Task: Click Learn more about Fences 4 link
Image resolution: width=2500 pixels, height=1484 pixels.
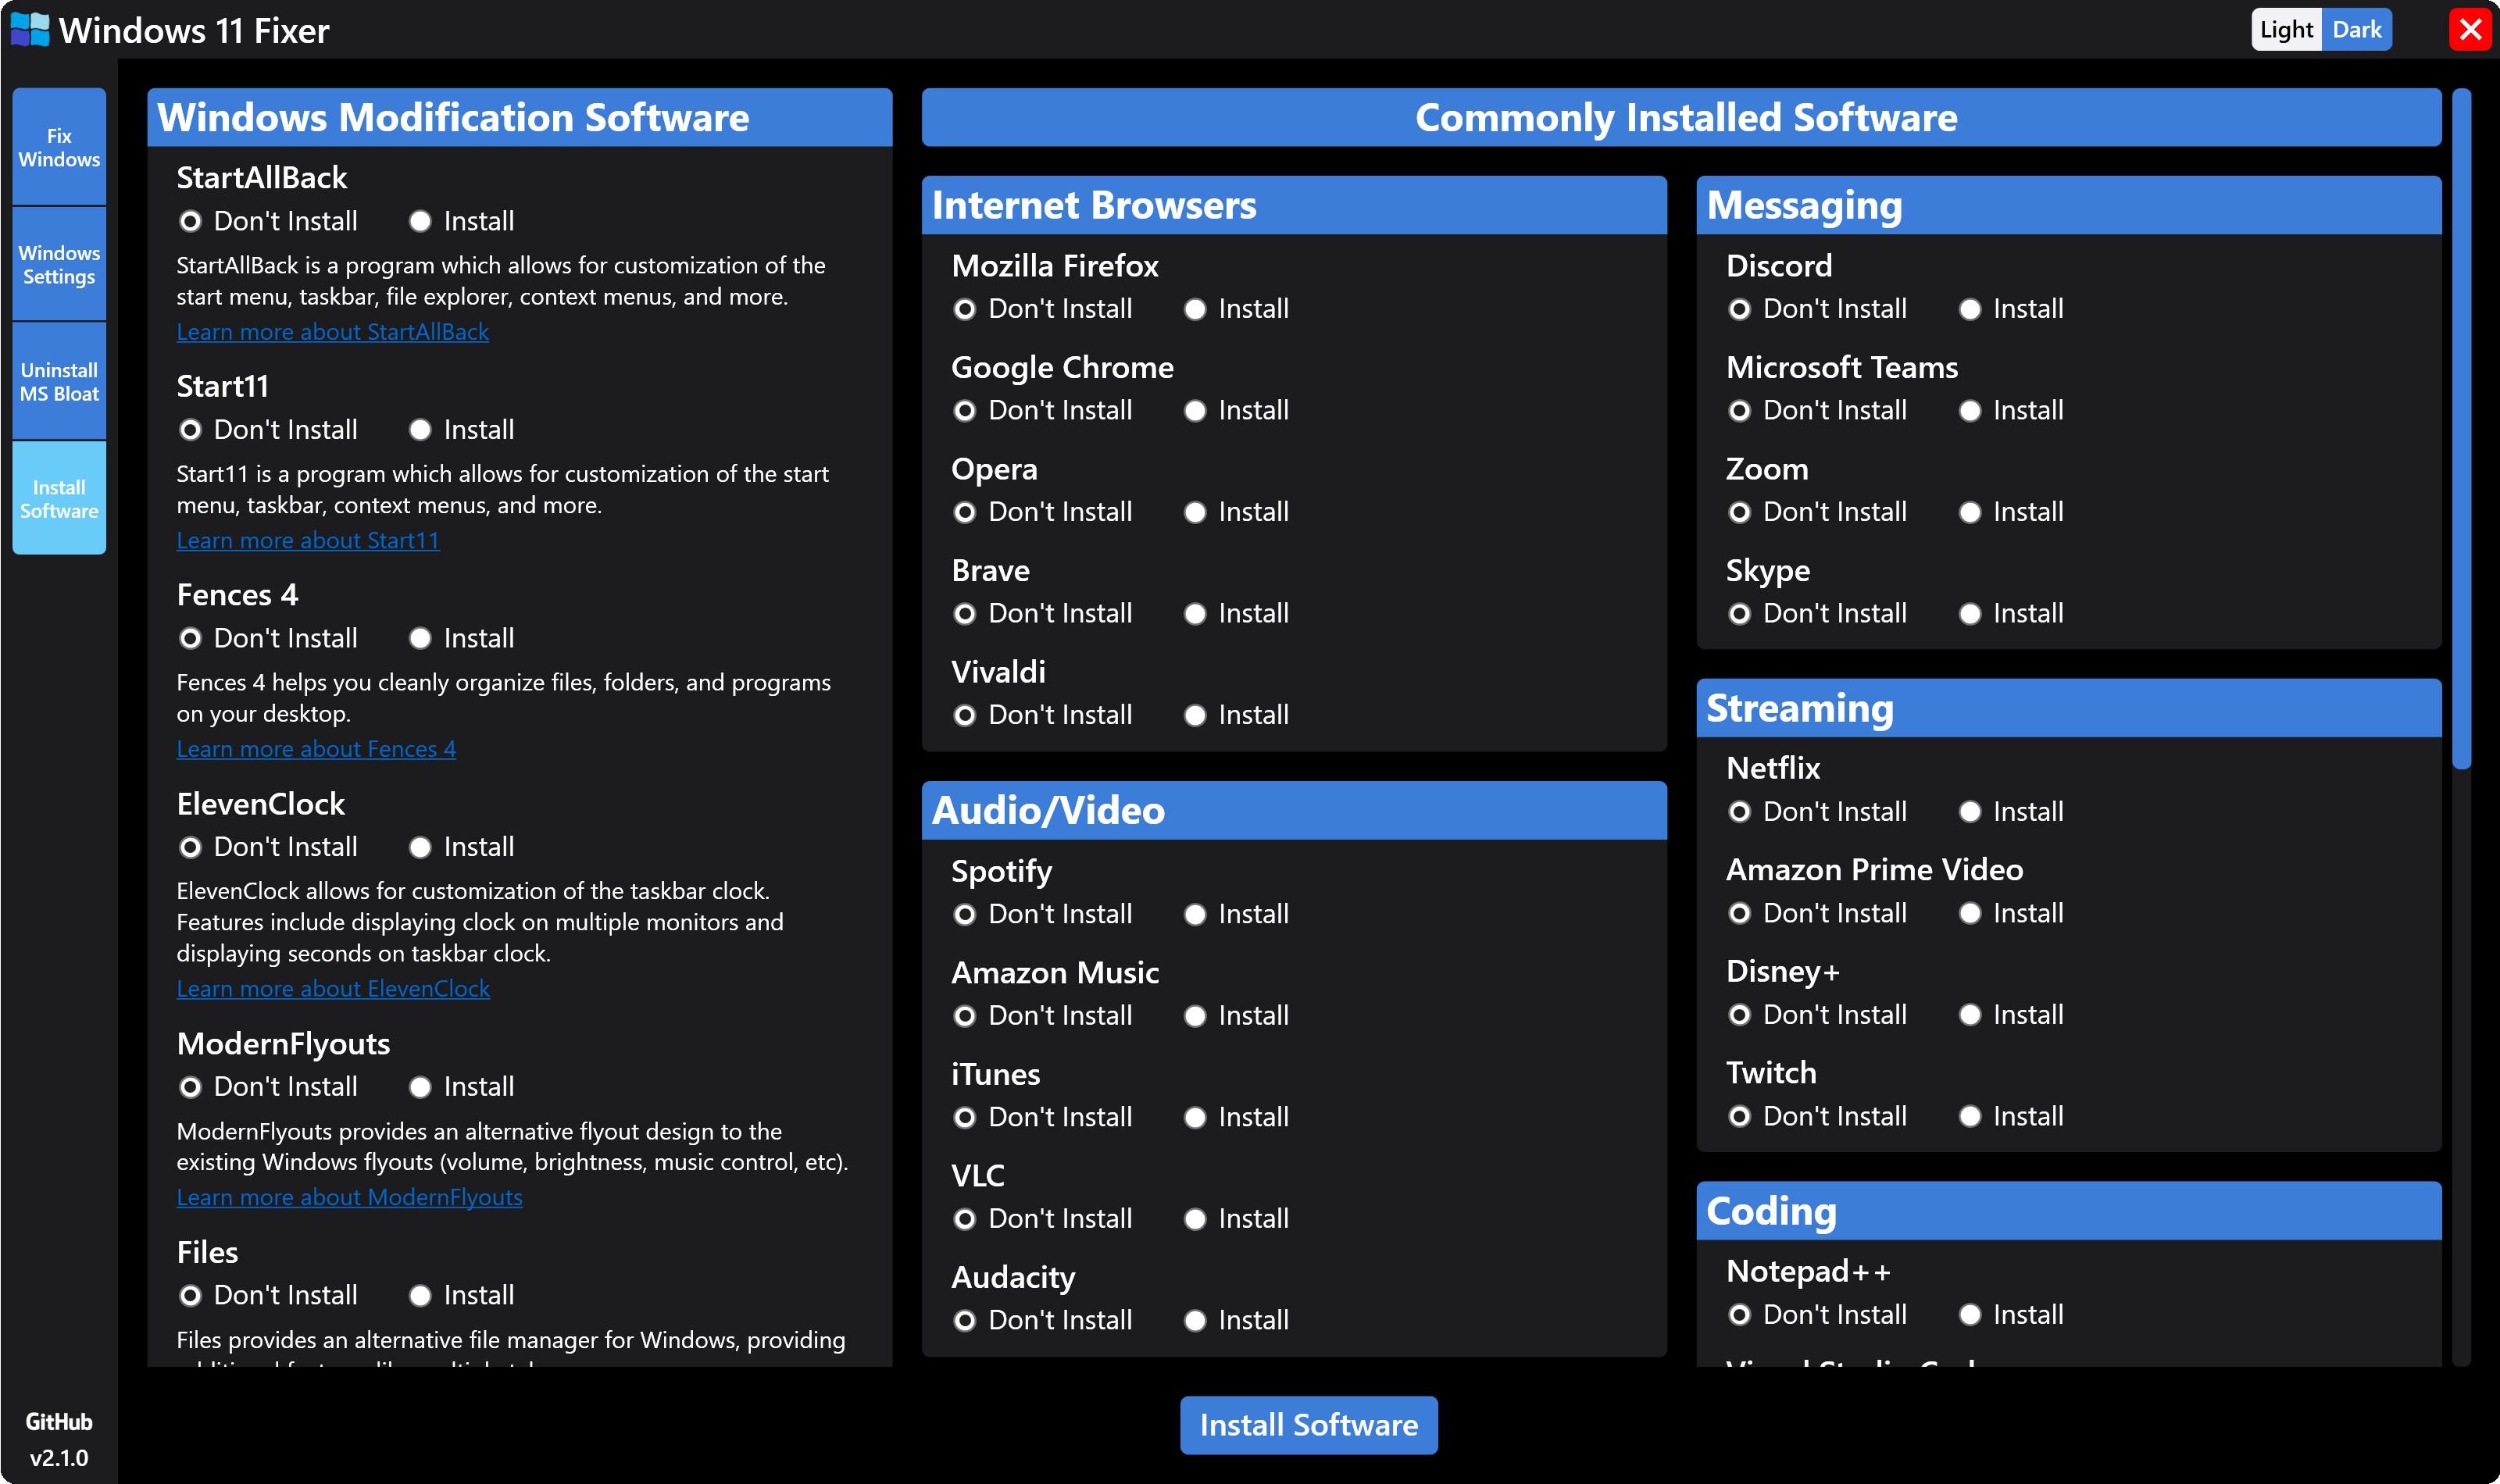Action: pyautogui.click(x=316, y=747)
